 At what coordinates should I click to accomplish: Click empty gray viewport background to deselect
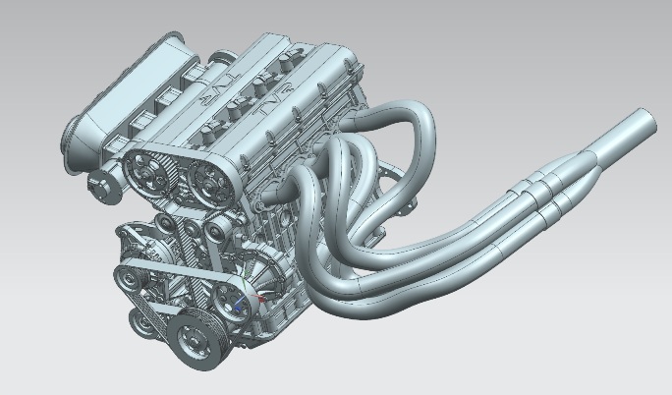click(x=550, y=334)
